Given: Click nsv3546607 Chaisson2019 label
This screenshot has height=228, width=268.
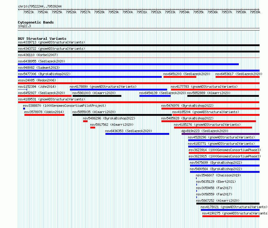Looking at the screenshot, I should (x=218, y=175).
